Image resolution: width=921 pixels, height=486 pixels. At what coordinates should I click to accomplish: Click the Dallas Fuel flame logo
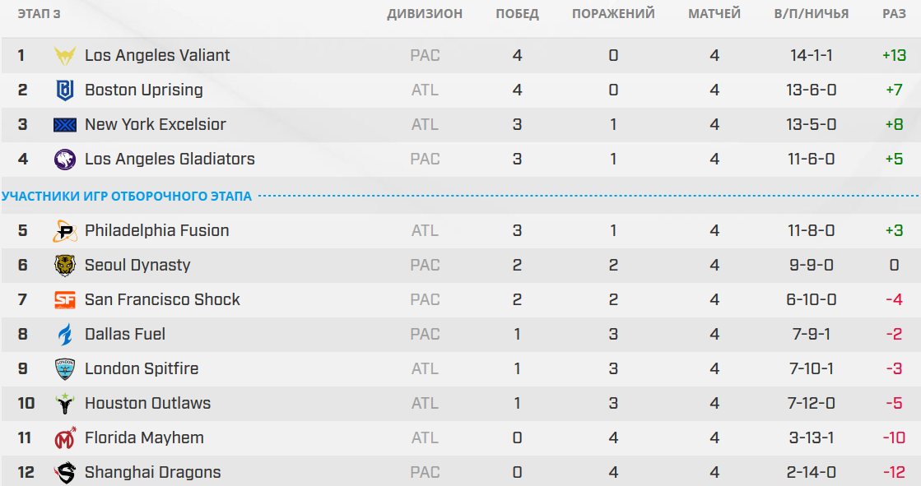(65, 335)
